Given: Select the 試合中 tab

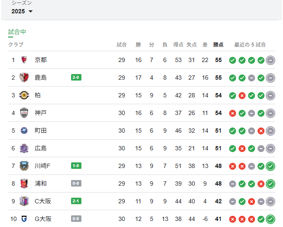Looking at the screenshot, I should (17, 32).
